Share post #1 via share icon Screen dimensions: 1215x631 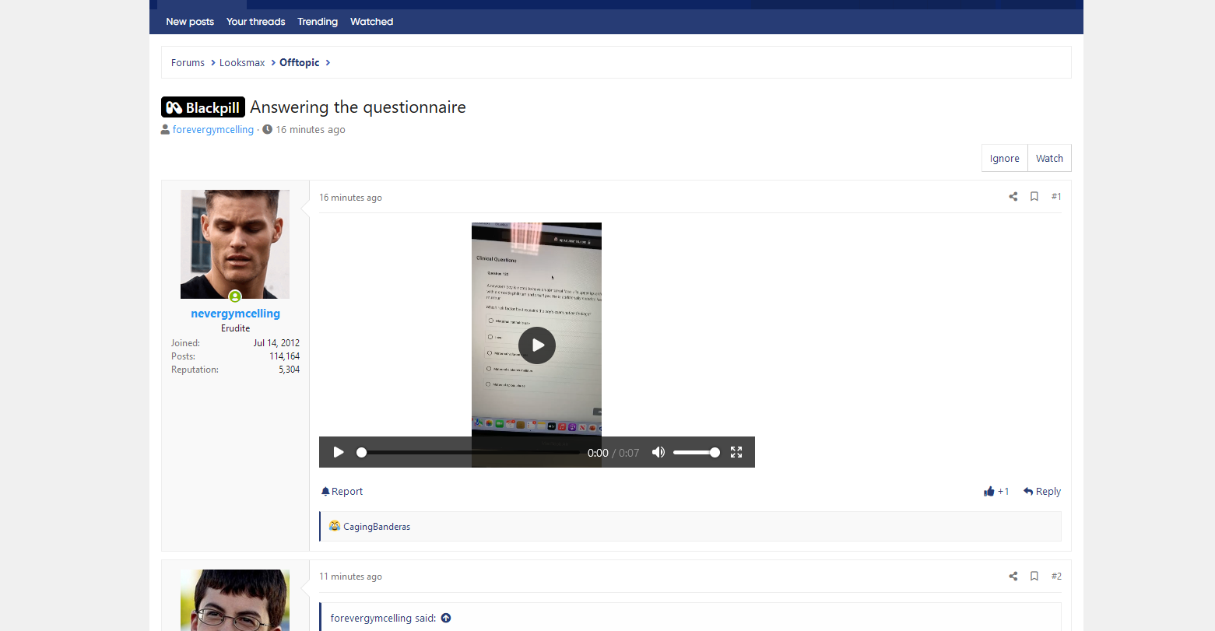[1013, 197]
